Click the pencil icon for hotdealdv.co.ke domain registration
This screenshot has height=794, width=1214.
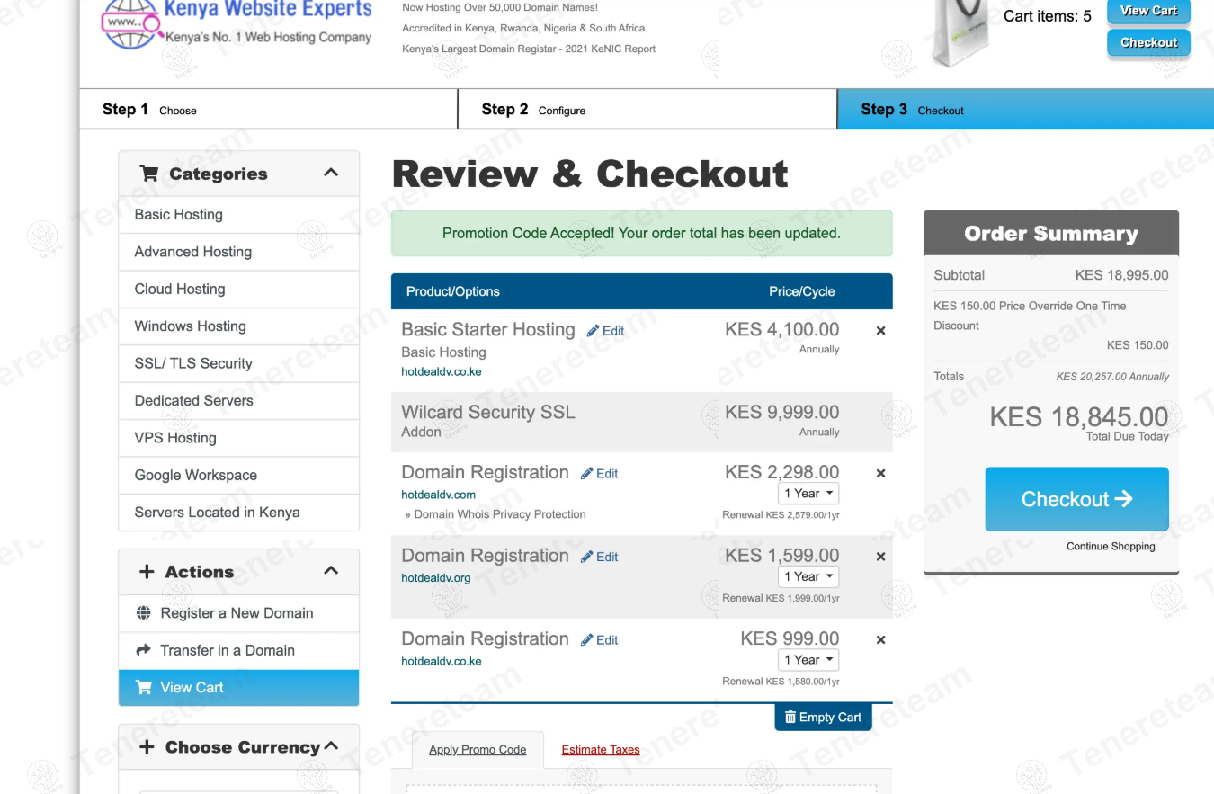point(586,640)
